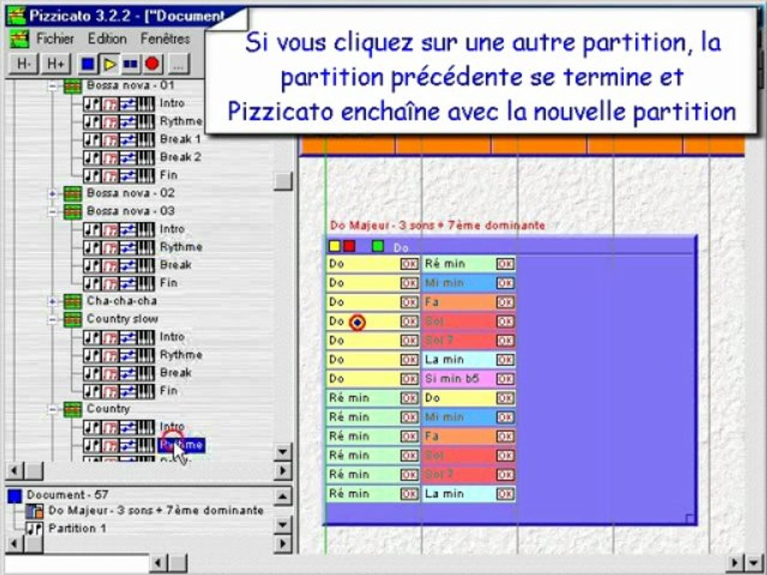
Task: Start recording with the red record button
Action: 152,64
